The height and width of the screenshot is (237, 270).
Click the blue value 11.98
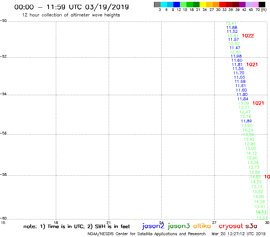point(236,56)
